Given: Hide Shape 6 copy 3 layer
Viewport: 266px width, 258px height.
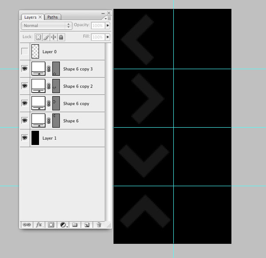Looking at the screenshot, I should (24, 69).
